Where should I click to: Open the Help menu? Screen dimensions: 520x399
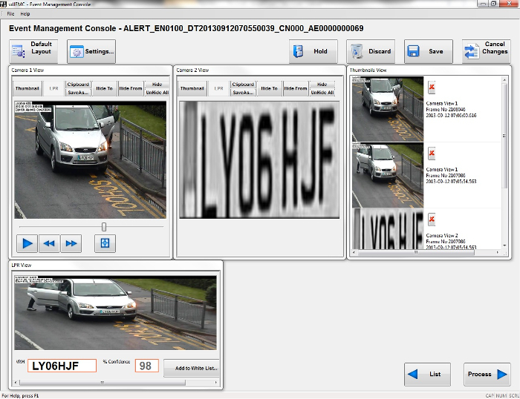point(25,14)
